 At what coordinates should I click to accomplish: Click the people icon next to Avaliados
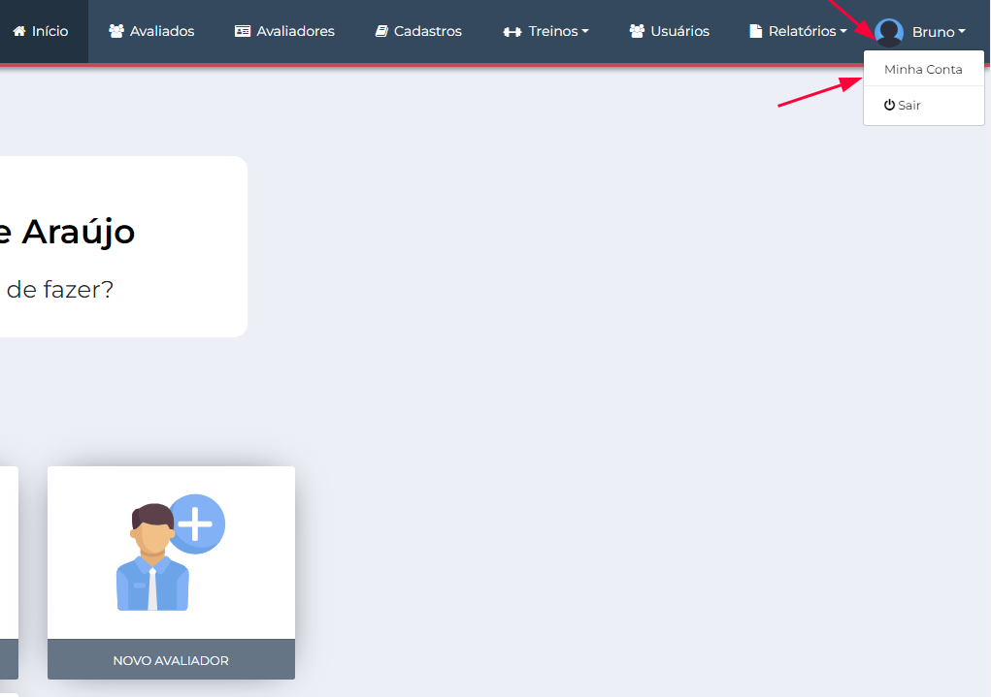116,31
